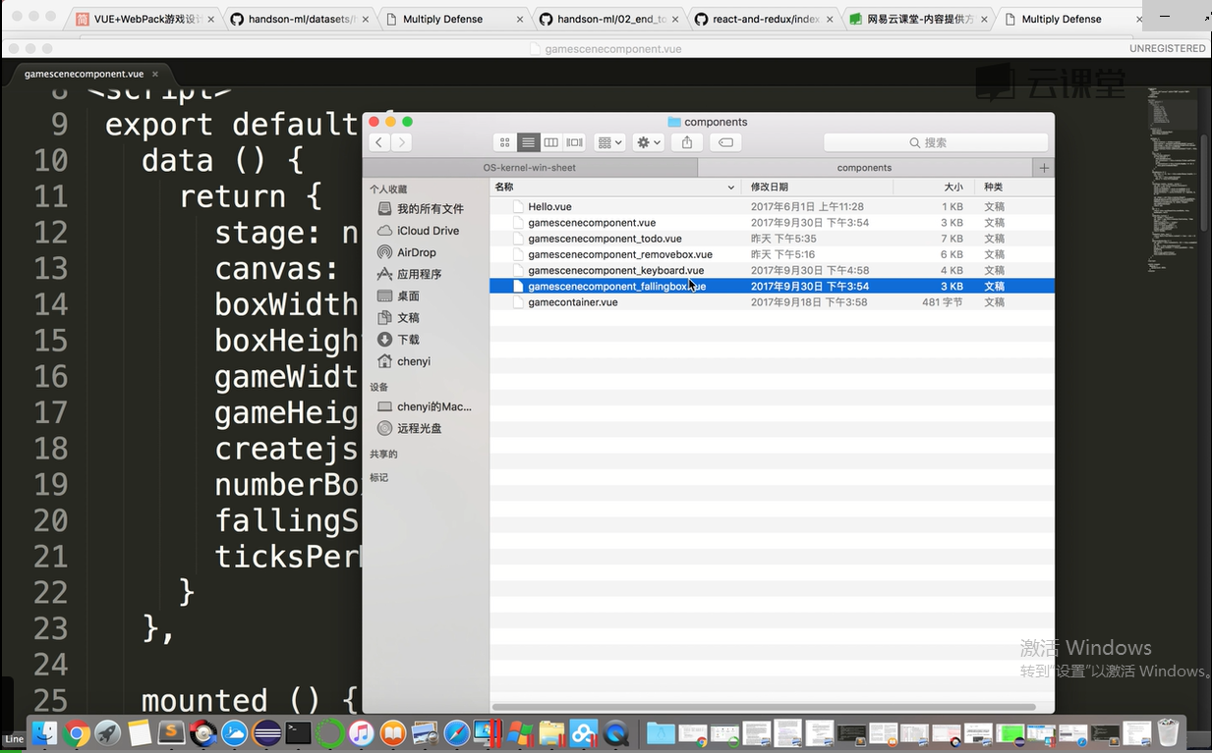Open iCloud Drive in the sidebar
The width and height of the screenshot is (1212, 753).
point(428,231)
